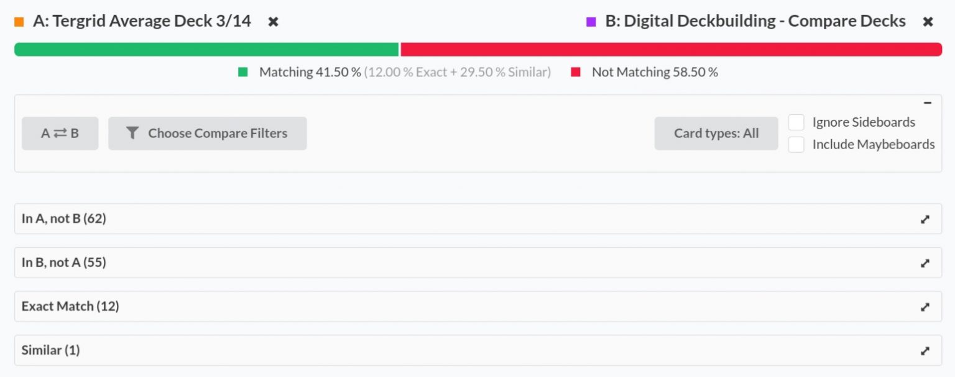Click the expand arrow on Similar row
This screenshot has width=955, height=377.
pos(925,350)
